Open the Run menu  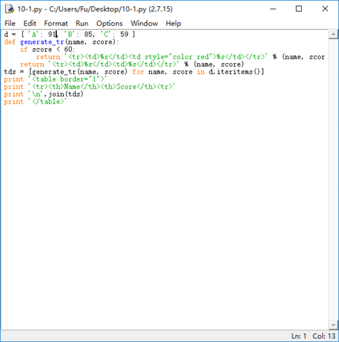click(x=82, y=23)
